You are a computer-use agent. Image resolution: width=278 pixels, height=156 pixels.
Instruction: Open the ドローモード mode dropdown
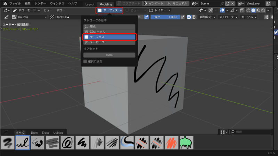[25, 10]
